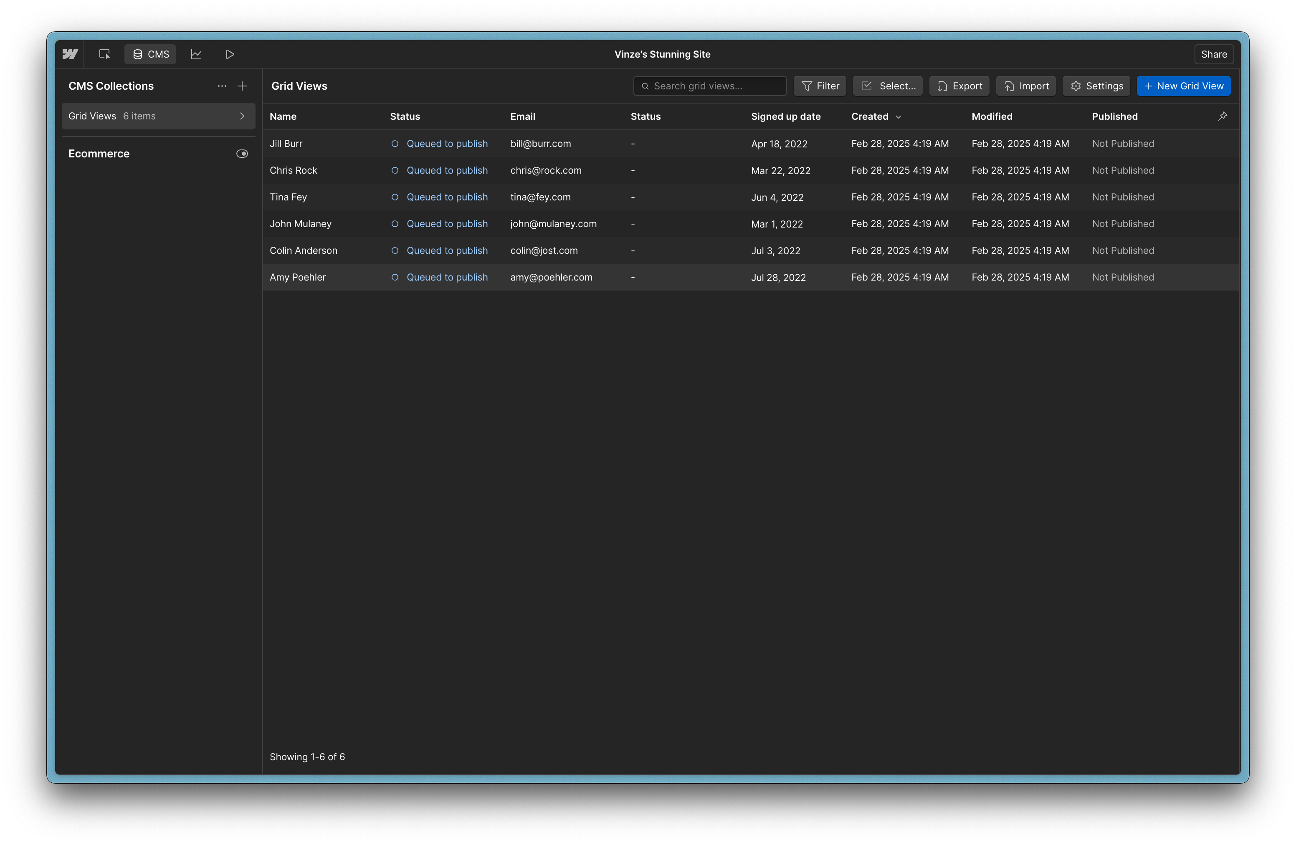The height and width of the screenshot is (845, 1296).
Task: Click the tina@fey.com email cell
Action: (540, 197)
